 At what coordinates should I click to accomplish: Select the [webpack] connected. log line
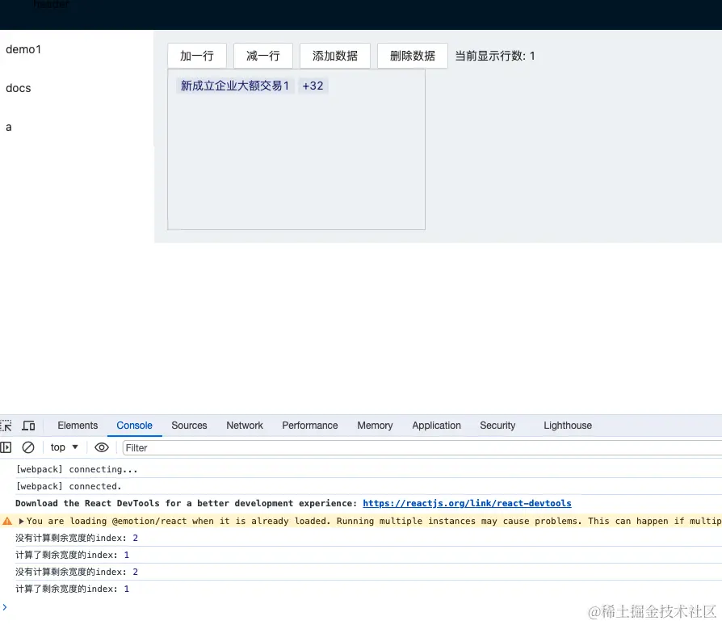point(69,486)
